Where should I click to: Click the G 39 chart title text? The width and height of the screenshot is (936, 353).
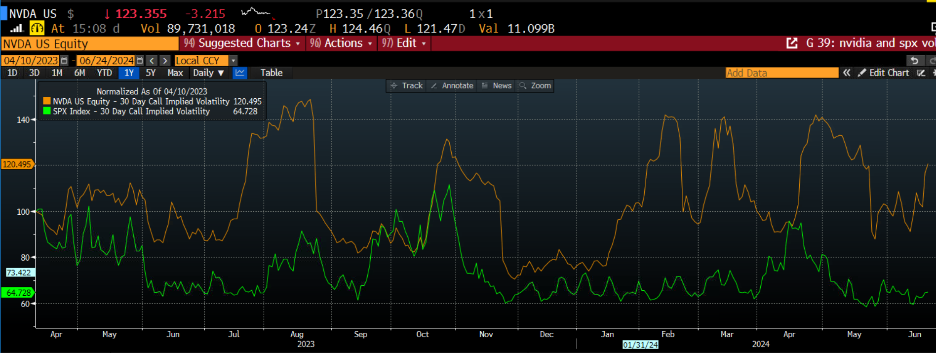[x=870, y=43]
